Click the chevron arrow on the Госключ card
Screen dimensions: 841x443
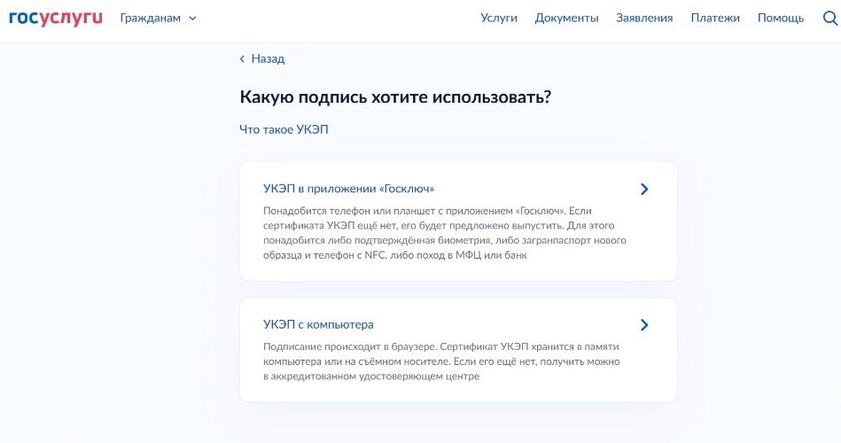pyautogui.click(x=644, y=189)
